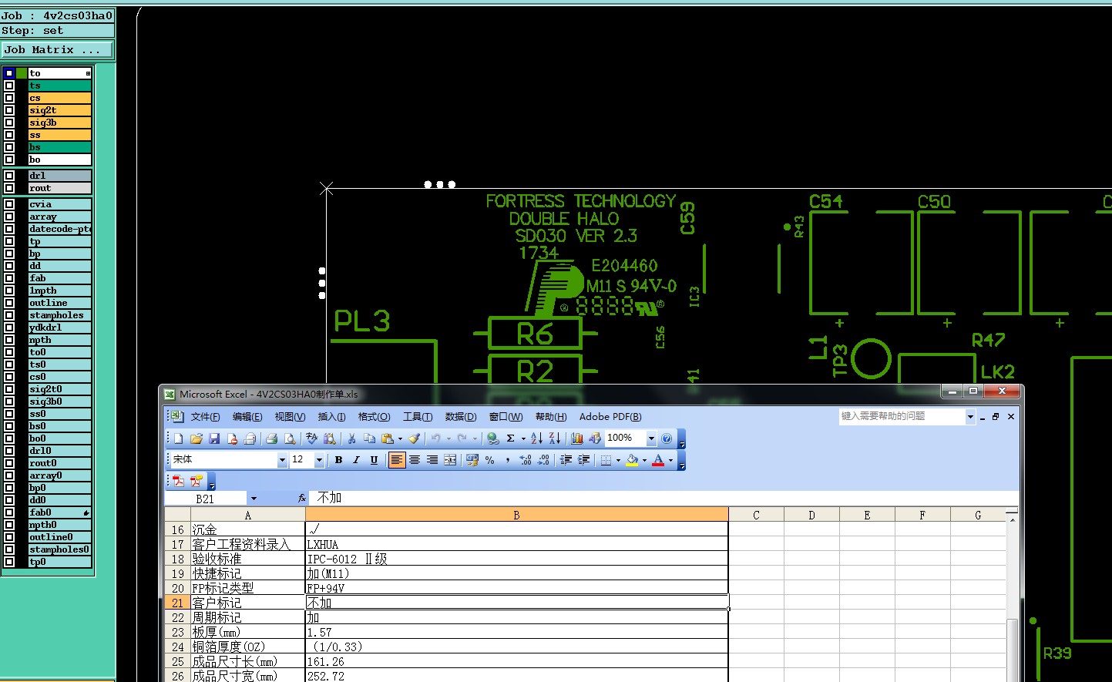The width and height of the screenshot is (1112, 682).
Task: Click the green color square of layer to
Action: point(22,73)
